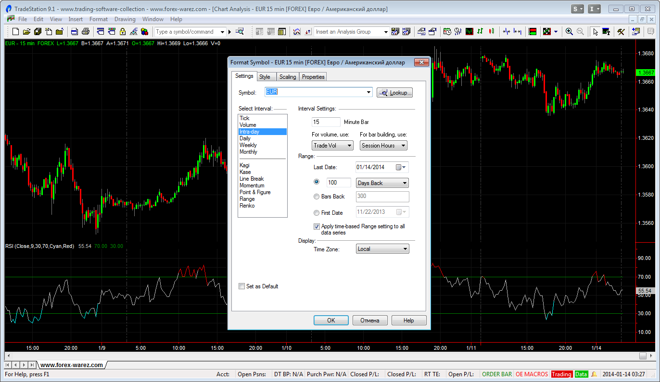The width and height of the screenshot is (660, 382).
Task: Click OK to confirm Format Symbol
Action: point(331,320)
